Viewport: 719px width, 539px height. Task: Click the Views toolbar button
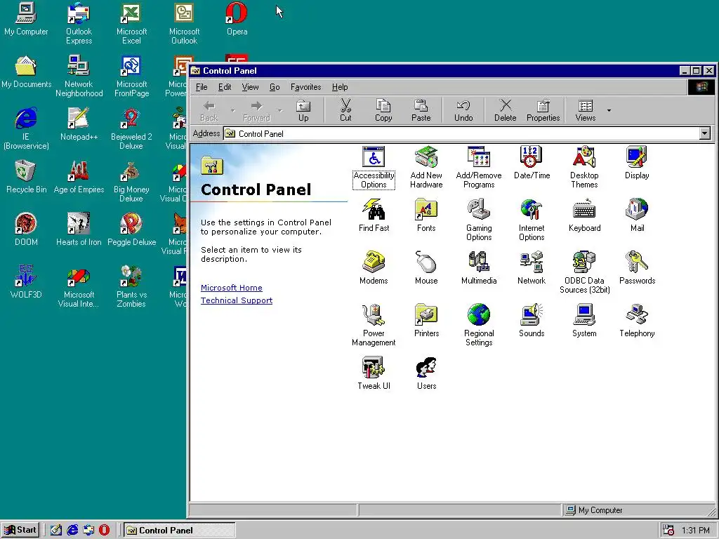pyautogui.click(x=585, y=110)
